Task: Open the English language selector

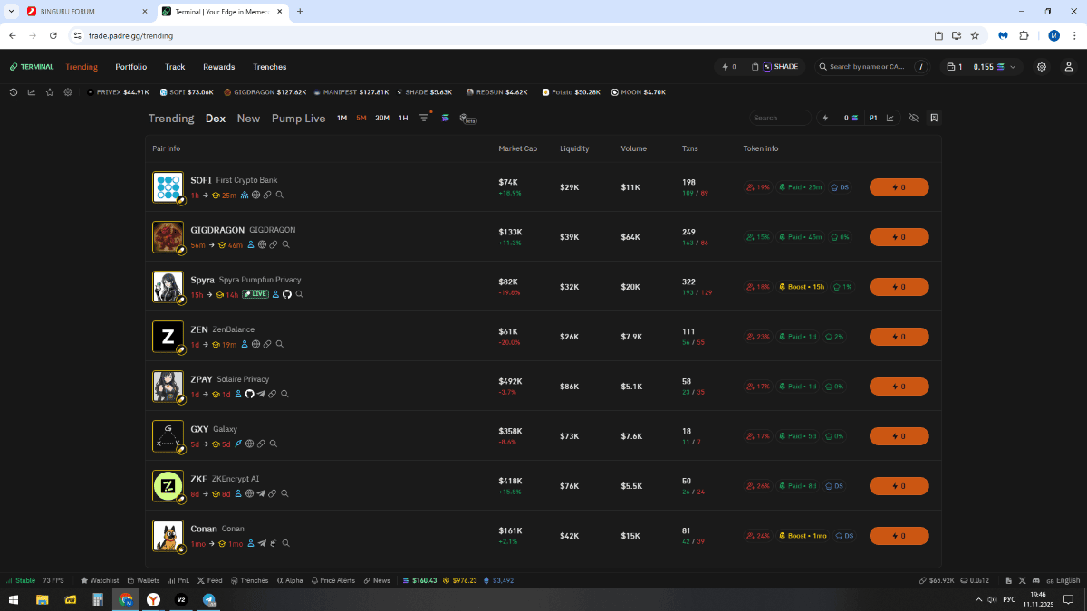Action: point(1063,580)
